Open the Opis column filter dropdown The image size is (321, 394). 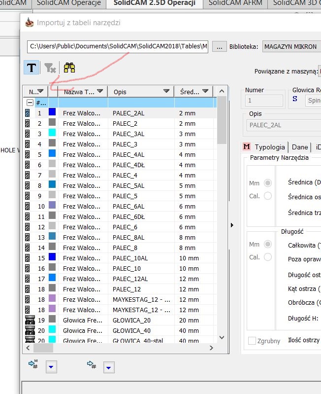(x=166, y=91)
